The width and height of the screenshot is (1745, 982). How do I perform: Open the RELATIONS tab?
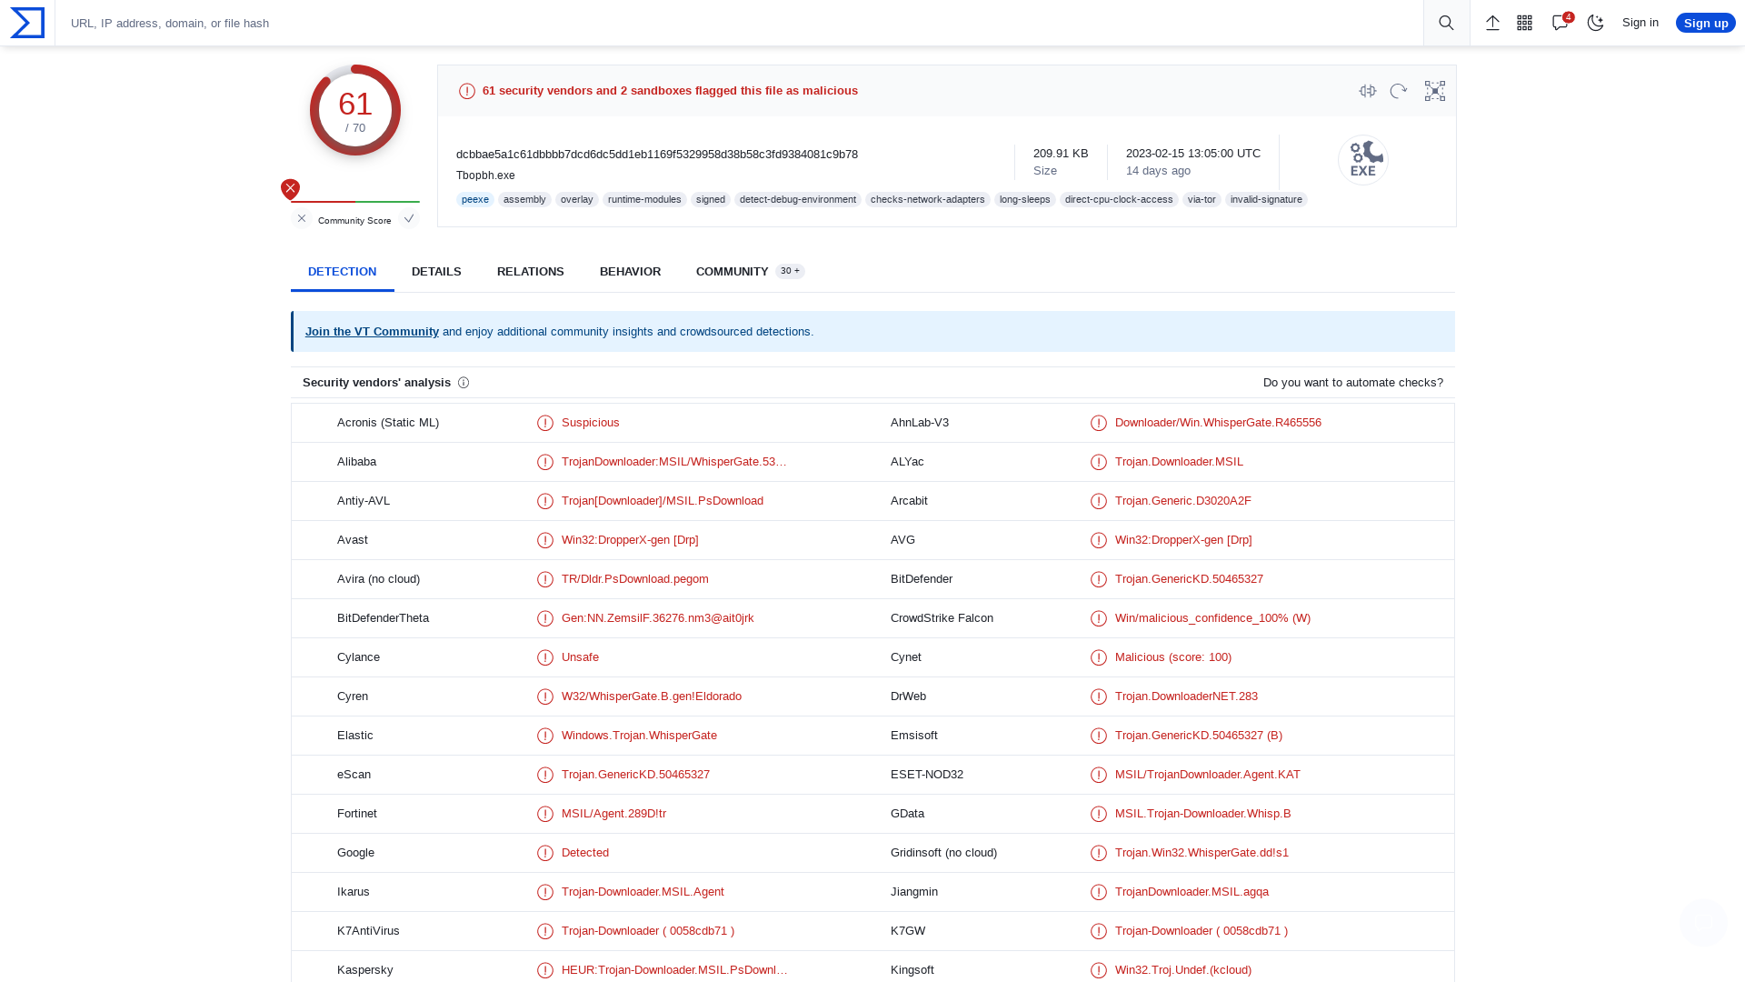coord(531,272)
